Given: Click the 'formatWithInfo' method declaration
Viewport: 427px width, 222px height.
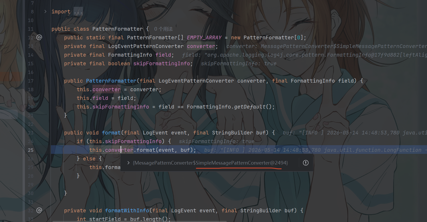Looking at the screenshot, I should pyautogui.click(x=127, y=210).
